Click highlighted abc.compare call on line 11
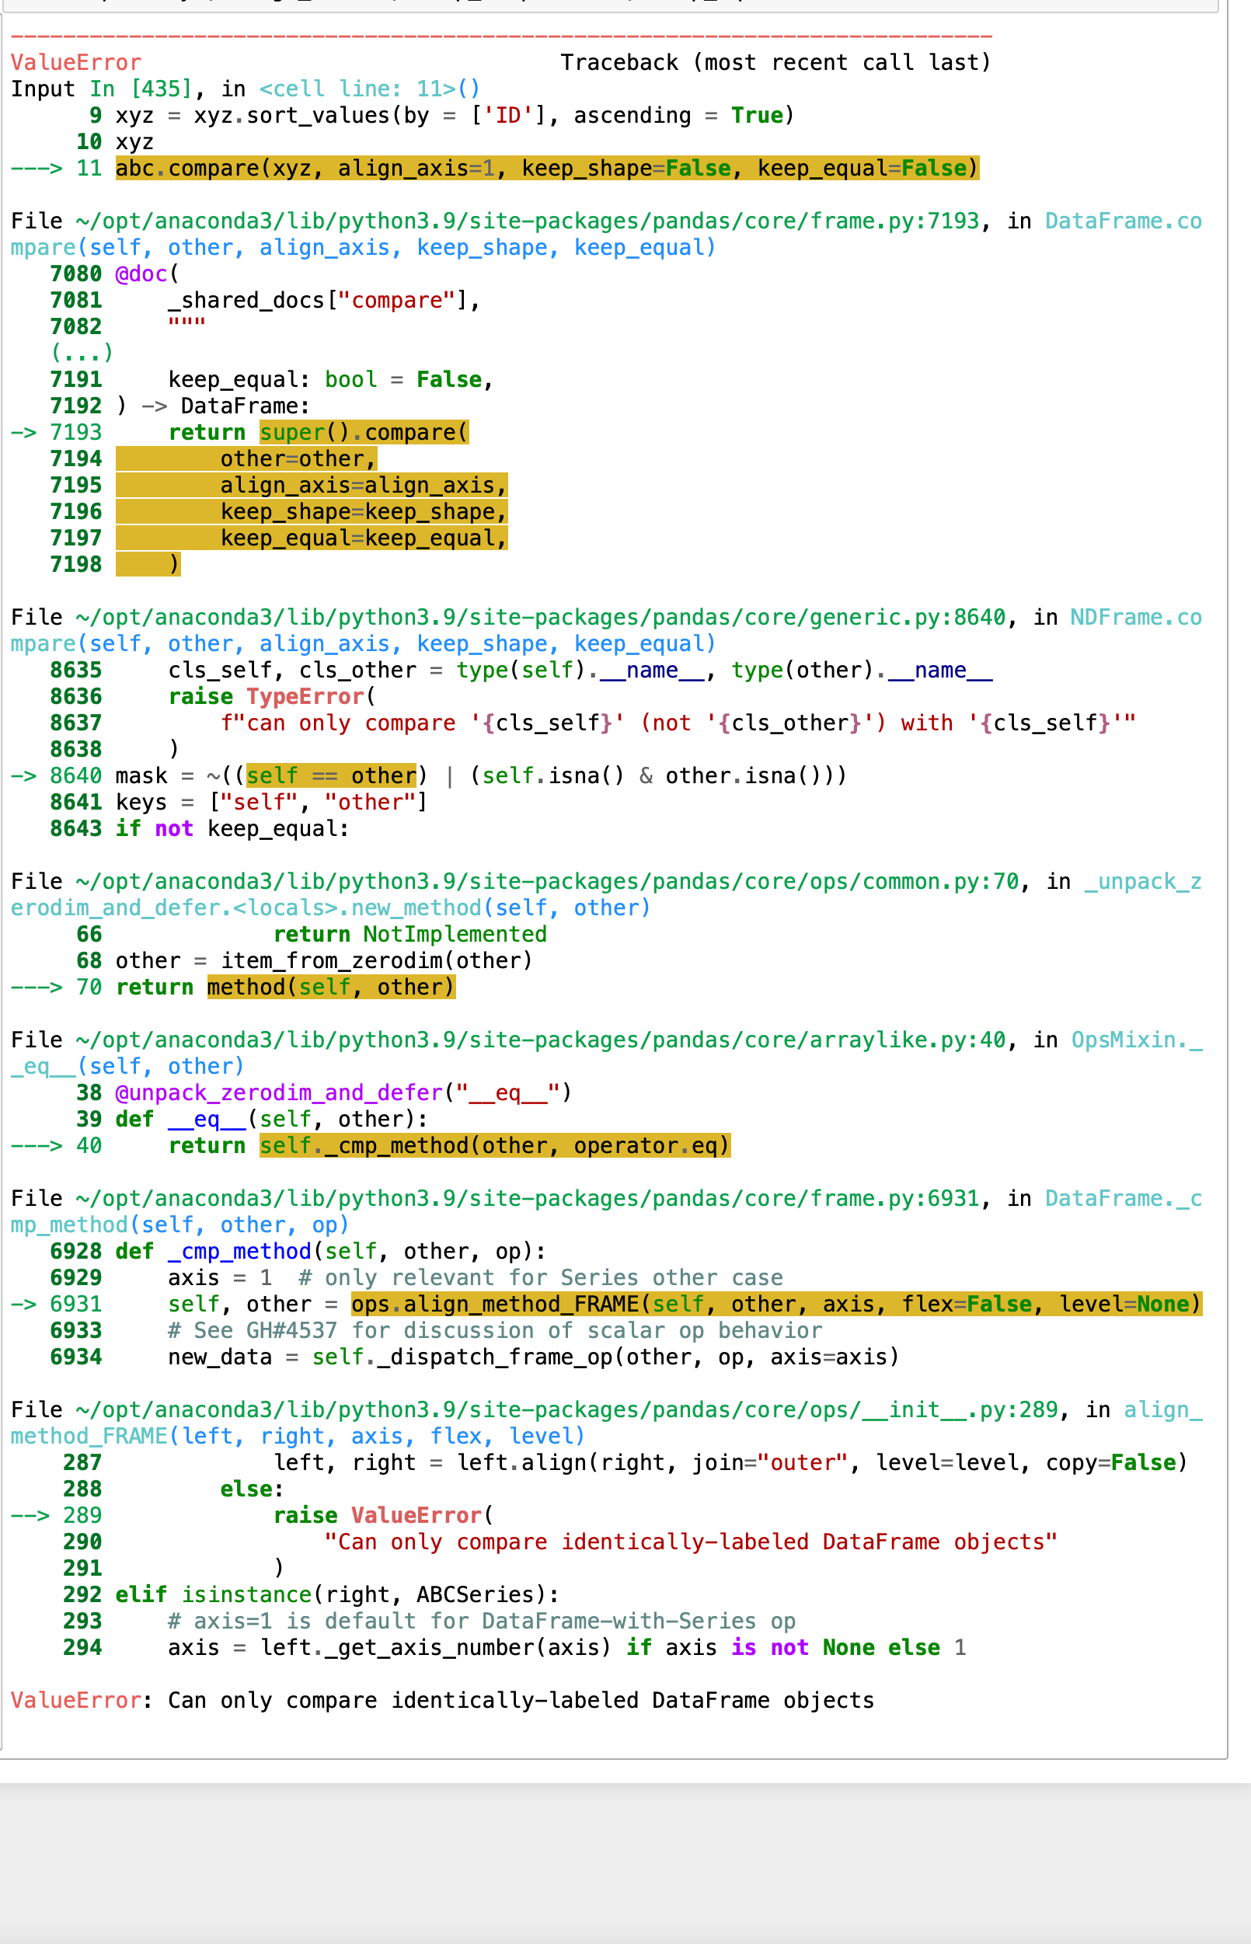This screenshot has width=1251, height=1944. [548, 168]
